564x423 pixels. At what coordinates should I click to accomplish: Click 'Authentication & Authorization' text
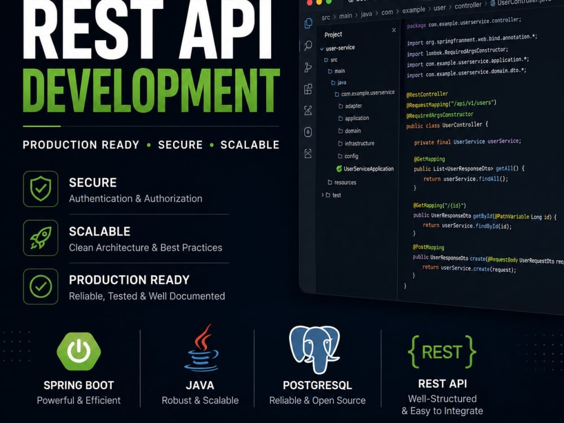[x=135, y=199]
